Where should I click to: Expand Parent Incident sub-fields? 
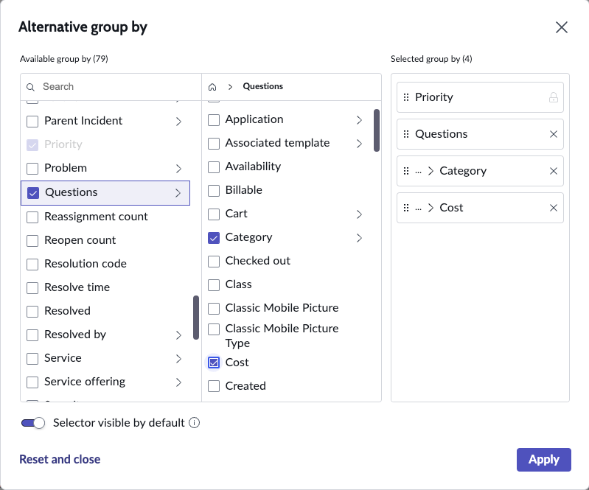178,122
